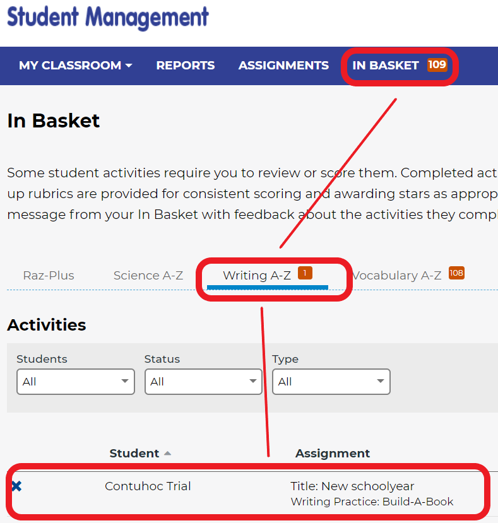
Task: Open the Assignments menu item
Action: point(283,66)
